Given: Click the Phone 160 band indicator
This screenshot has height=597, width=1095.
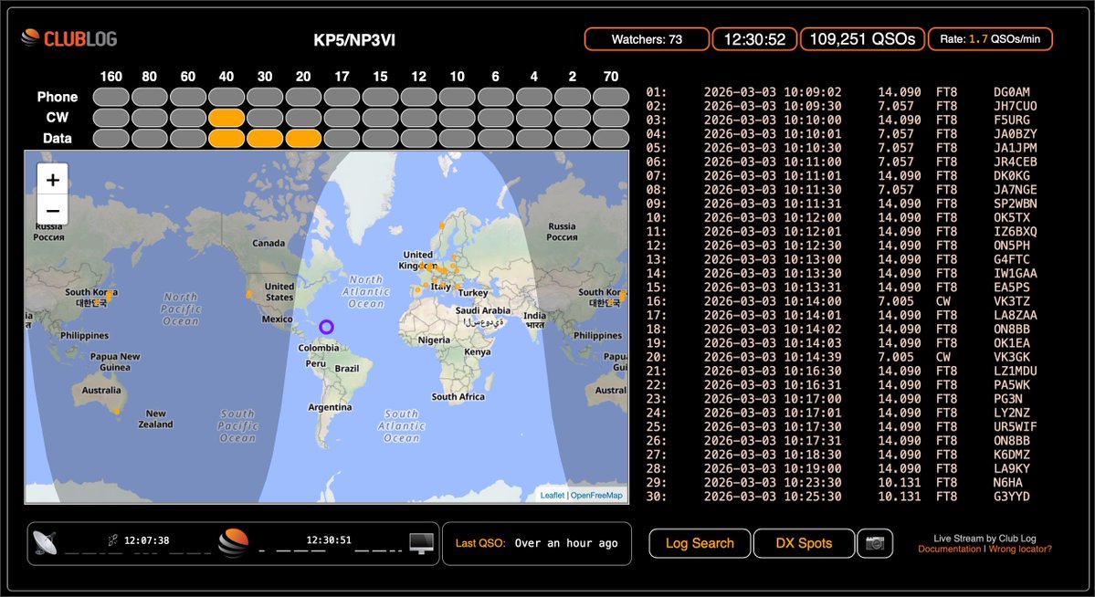Looking at the screenshot, I should (x=111, y=97).
